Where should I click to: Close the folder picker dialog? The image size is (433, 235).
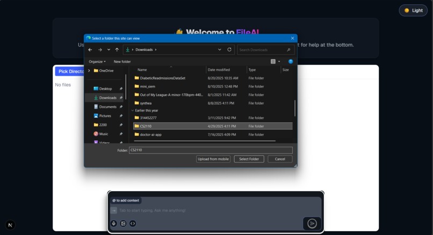point(292,38)
